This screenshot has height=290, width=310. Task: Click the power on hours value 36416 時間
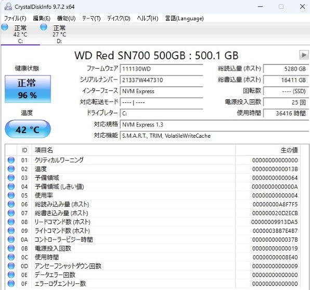[x=286, y=113]
